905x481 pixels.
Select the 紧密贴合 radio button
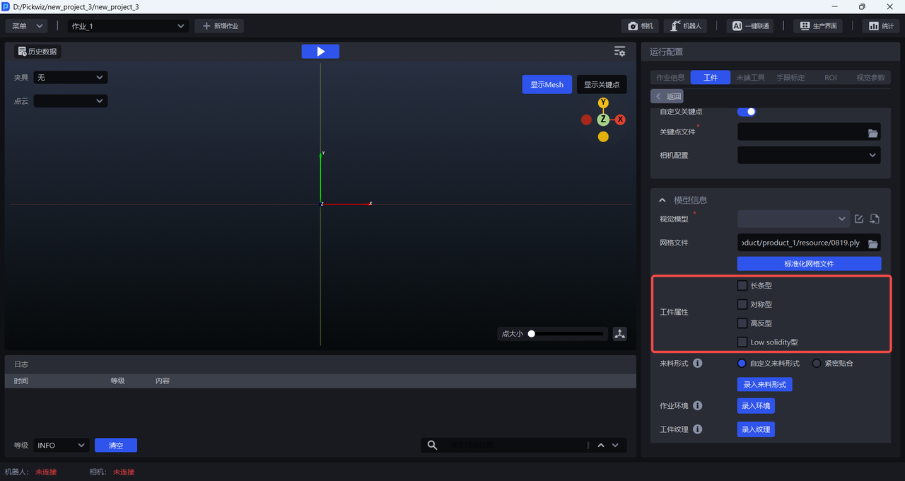pos(817,364)
